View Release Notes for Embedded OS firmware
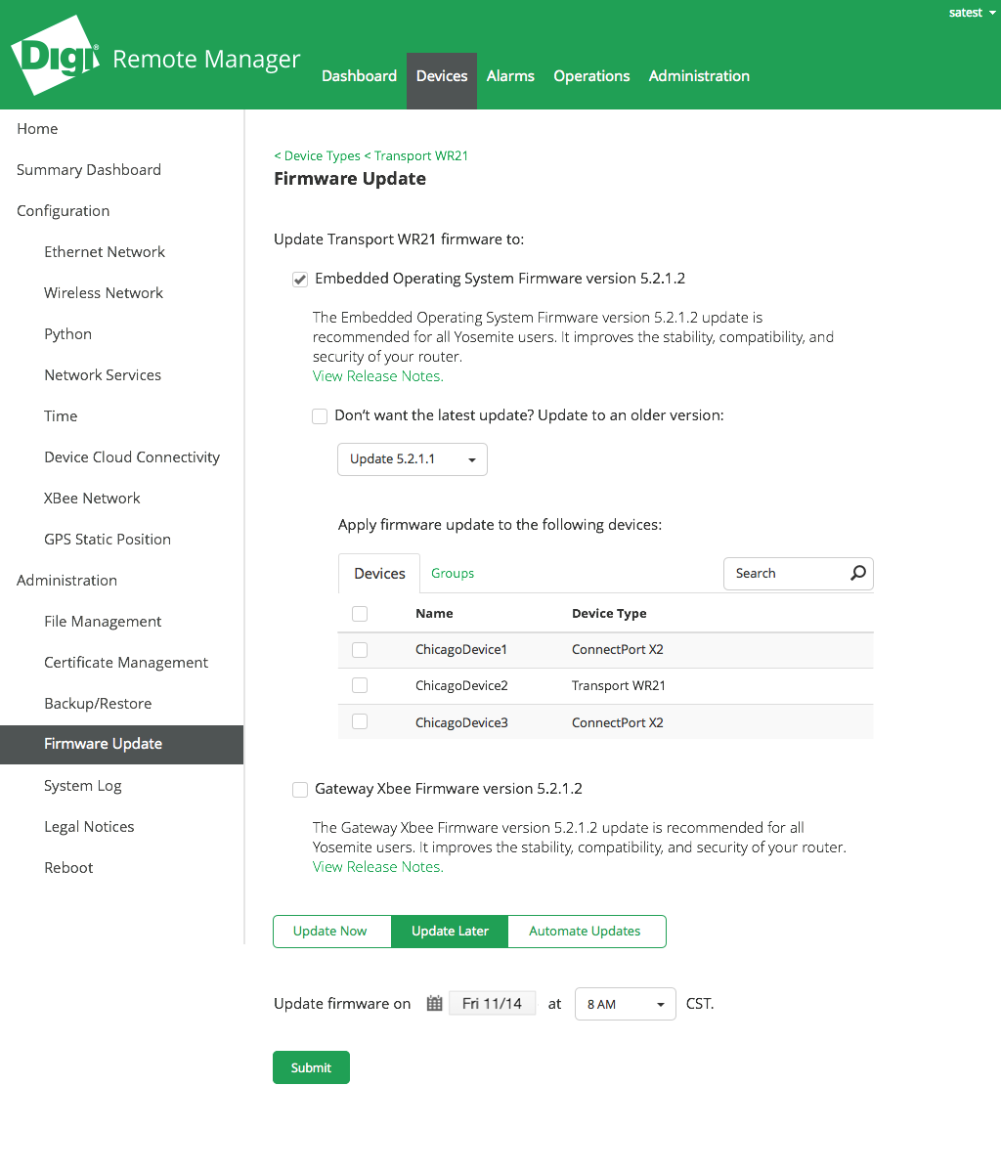Screen dimensions: 1001x1173 coord(378,376)
